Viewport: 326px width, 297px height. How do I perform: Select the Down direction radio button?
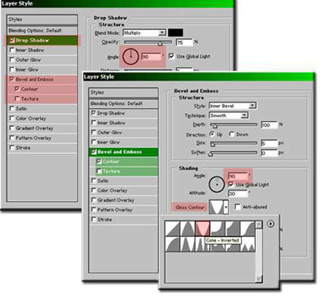pos(231,134)
